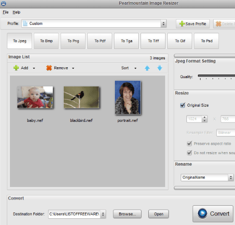The height and width of the screenshot is (225, 235).
Task: Expand the Add dropdown arrow
Action: coord(34,68)
